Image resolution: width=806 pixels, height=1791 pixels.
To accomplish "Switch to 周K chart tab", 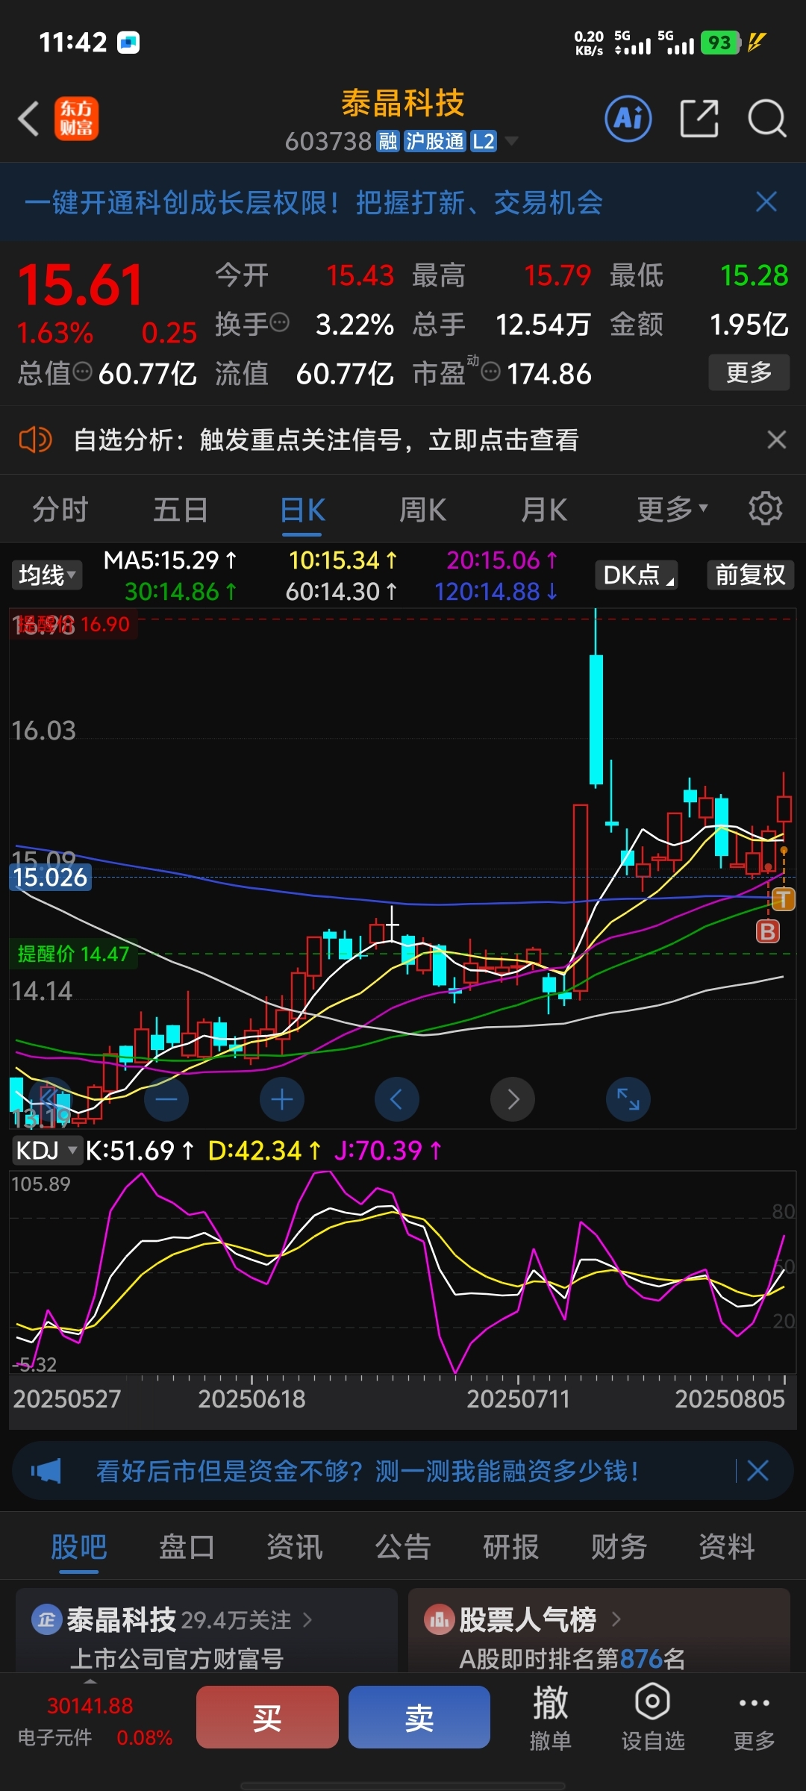I will click(422, 510).
